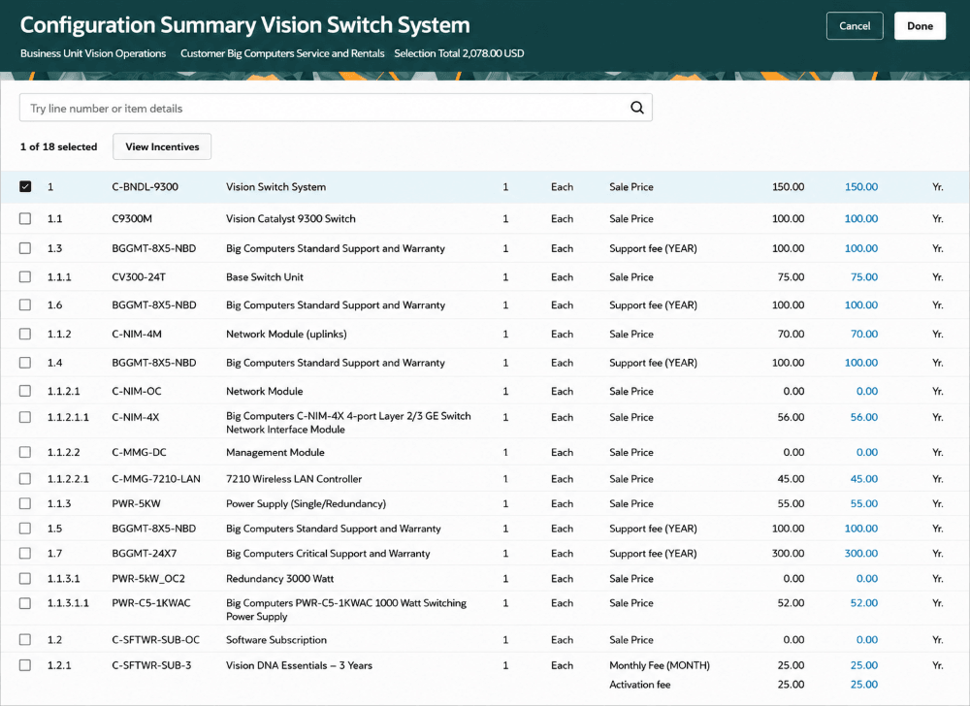Open the 100.00 link for line 1.6
Screen dimensions: 970x706
pos(861,305)
